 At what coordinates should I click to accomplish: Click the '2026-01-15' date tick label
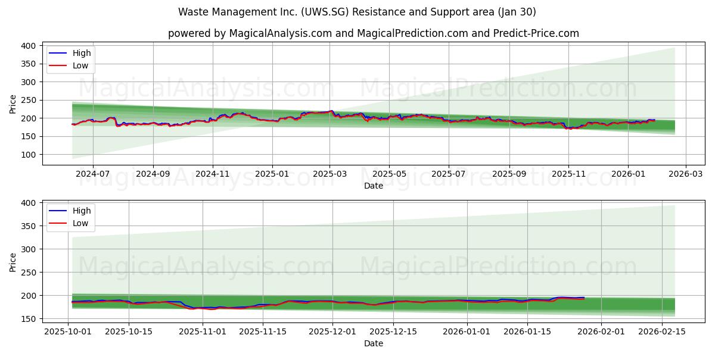pos(527,332)
